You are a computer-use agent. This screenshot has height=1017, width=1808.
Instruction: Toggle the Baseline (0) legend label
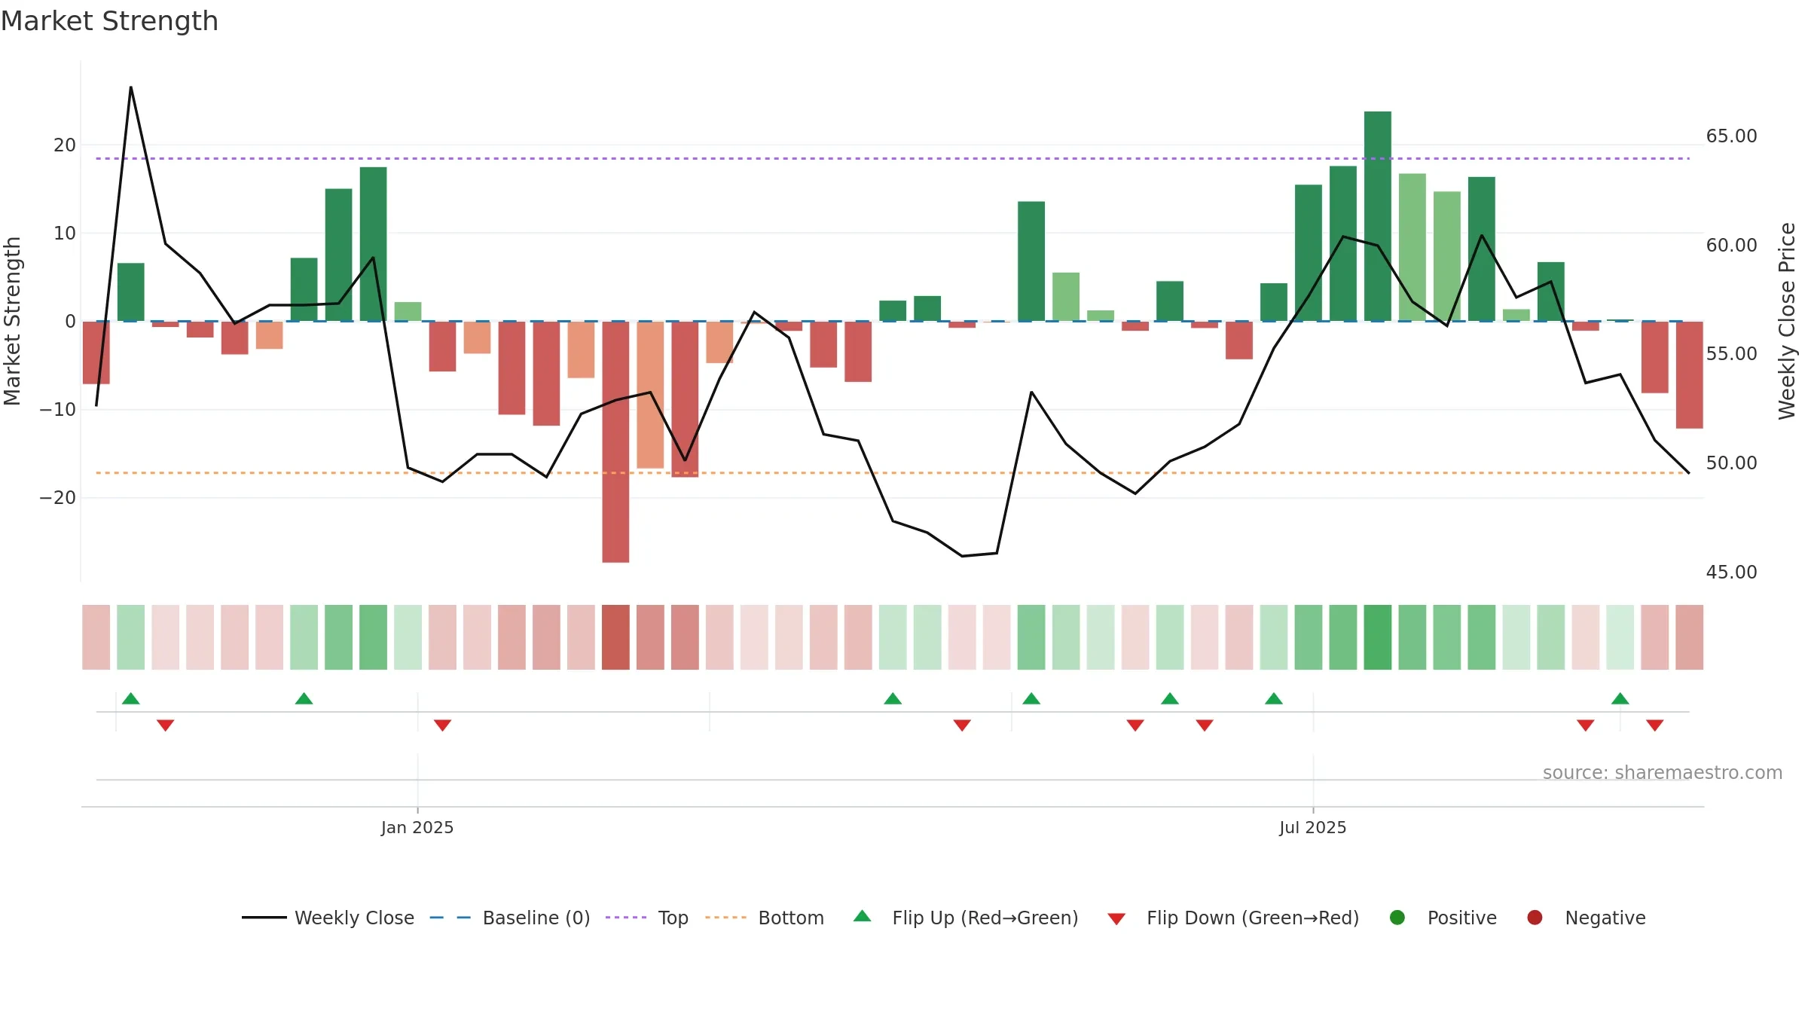(x=536, y=918)
